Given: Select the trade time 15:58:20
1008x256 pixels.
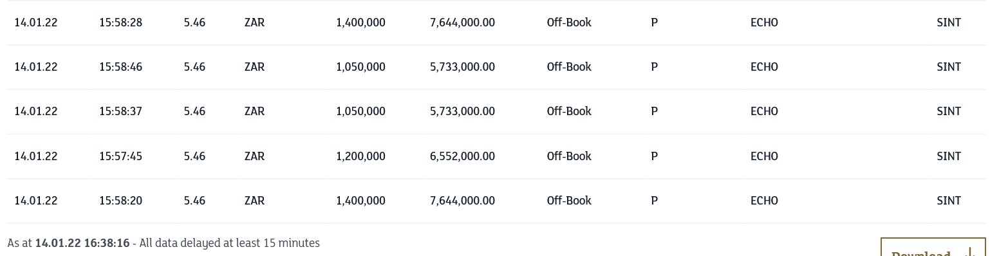Looking at the screenshot, I should click(120, 201).
